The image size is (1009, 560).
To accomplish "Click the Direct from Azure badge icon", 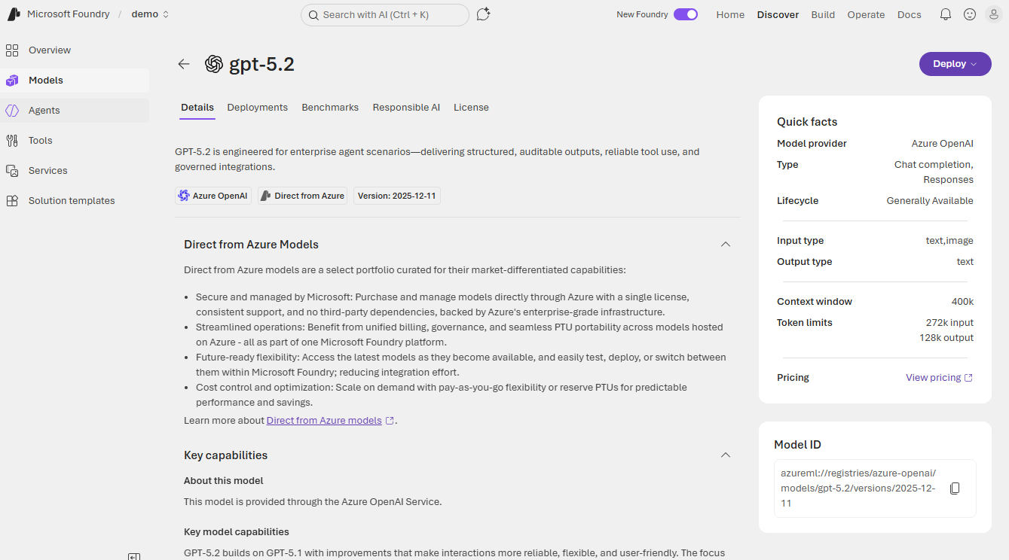I will click(x=265, y=196).
